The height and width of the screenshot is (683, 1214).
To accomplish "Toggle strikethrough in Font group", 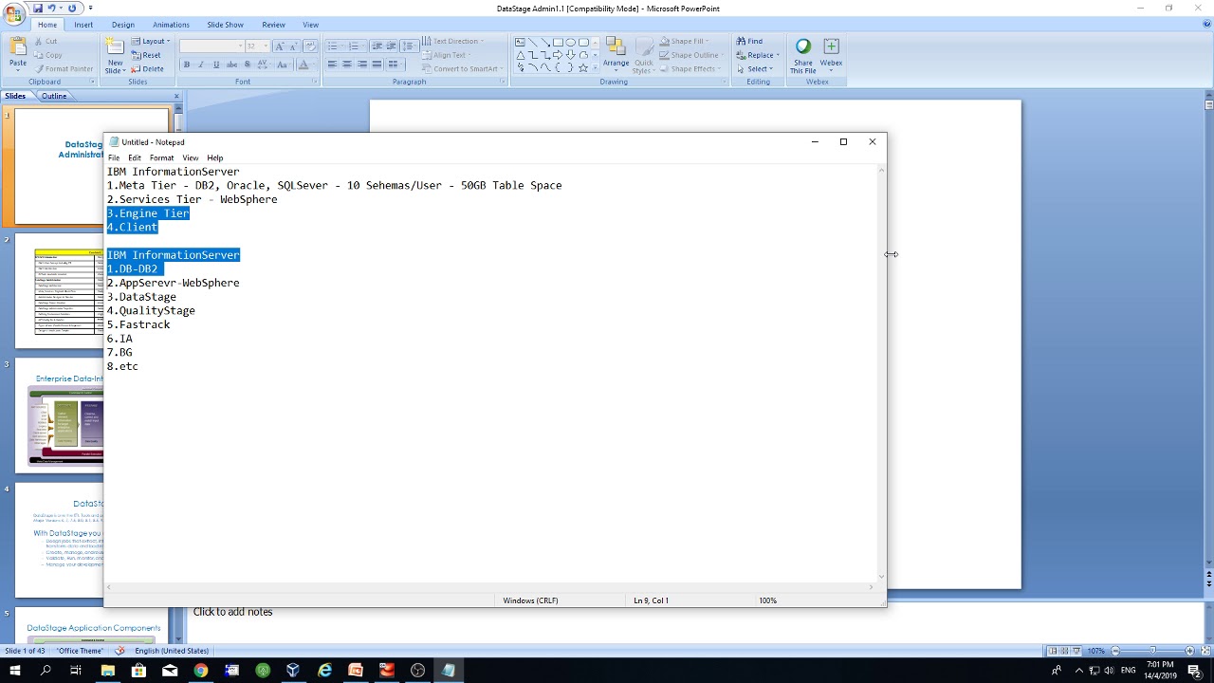I will click(x=231, y=65).
